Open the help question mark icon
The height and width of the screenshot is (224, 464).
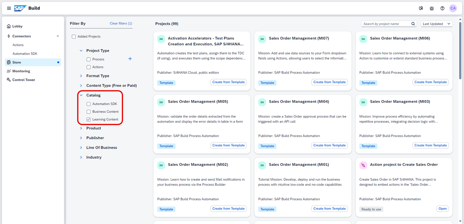click(442, 8)
